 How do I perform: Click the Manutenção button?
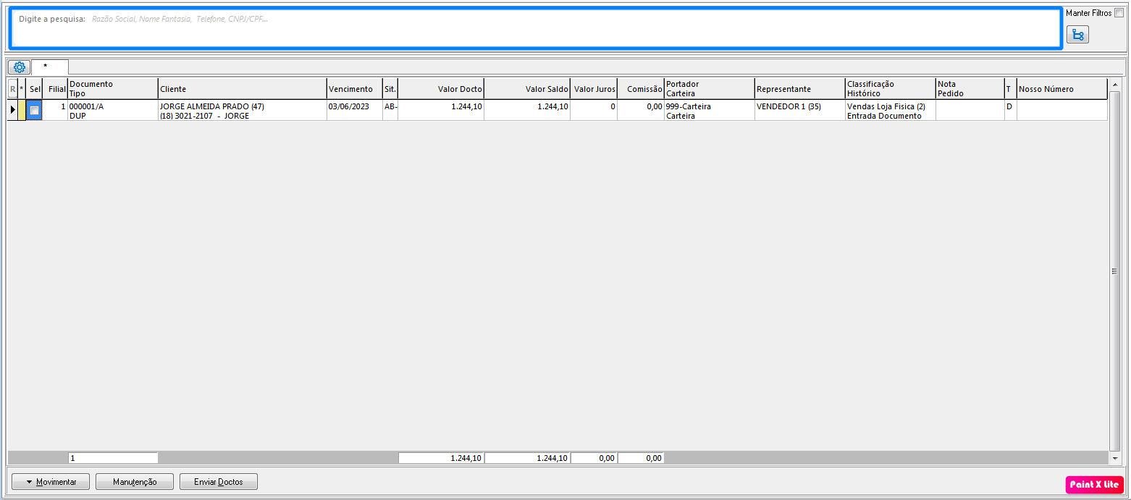point(135,482)
